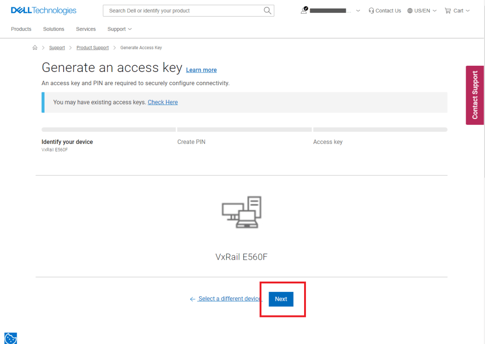Screen dimensions: 485x344
Task: Click the Dell Technologies logo
Action: coord(44,10)
